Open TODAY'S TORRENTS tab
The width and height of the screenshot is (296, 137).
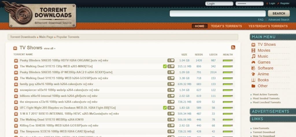point(226,26)
